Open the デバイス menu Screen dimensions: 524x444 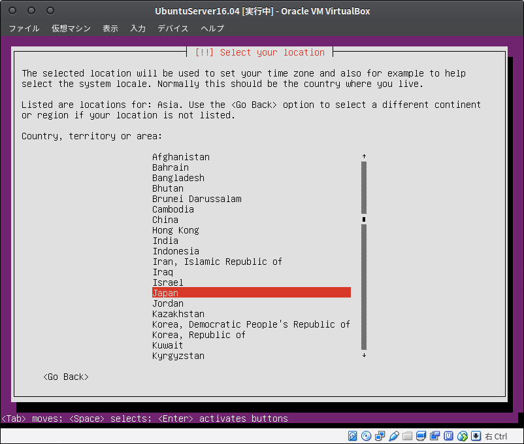(x=173, y=28)
